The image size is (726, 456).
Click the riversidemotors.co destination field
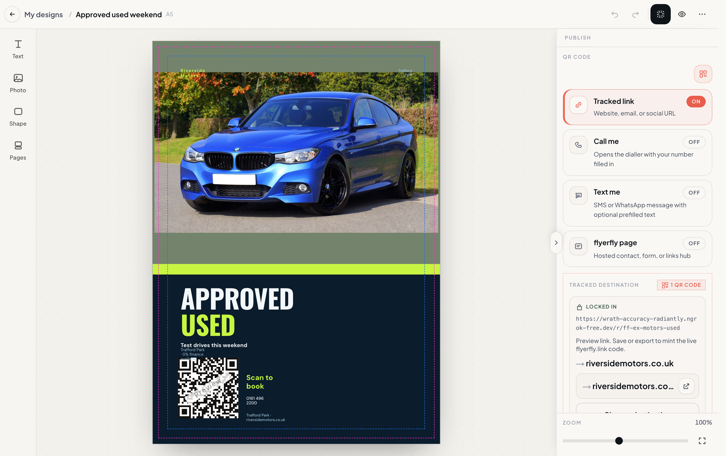[637, 386]
